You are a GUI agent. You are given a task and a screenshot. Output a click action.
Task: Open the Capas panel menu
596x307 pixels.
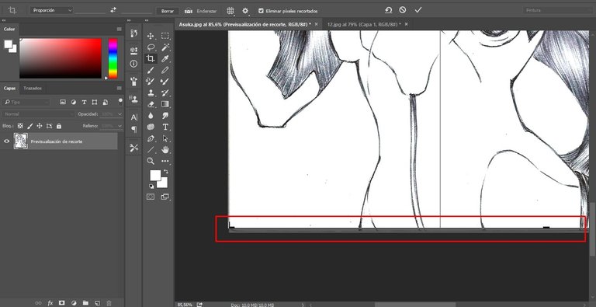click(x=119, y=88)
